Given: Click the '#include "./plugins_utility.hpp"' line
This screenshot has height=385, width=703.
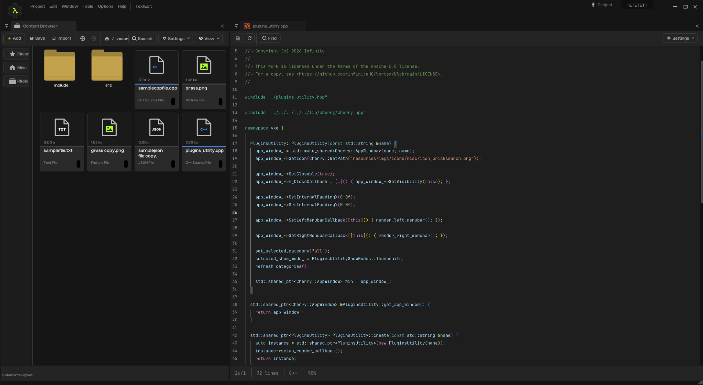Looking at the screenshot, I should 286,97.
